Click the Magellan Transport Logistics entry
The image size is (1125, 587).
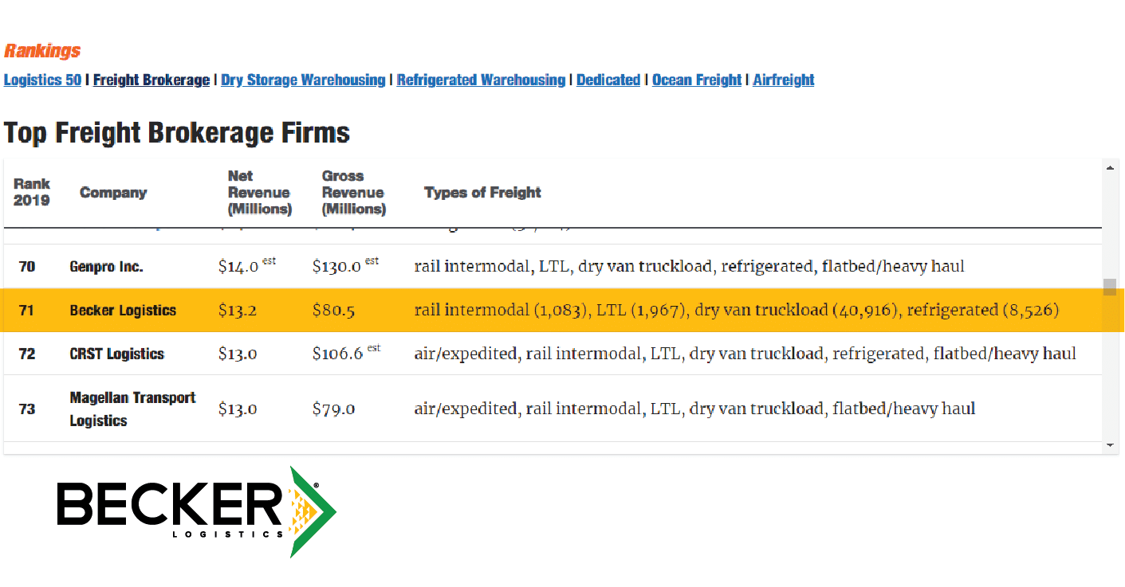coord(132,409)
